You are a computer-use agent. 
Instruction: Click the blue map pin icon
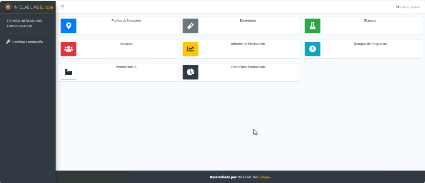69,26
